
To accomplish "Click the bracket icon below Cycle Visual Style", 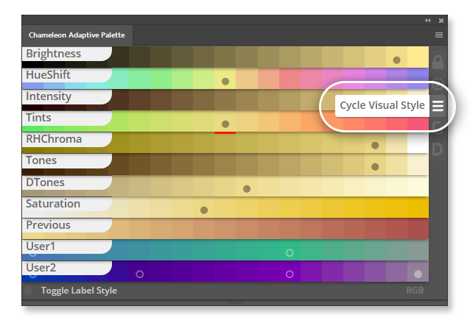I will 438,127.
